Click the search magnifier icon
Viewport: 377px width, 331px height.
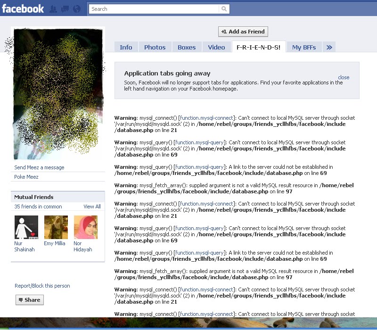coord(224,9)
